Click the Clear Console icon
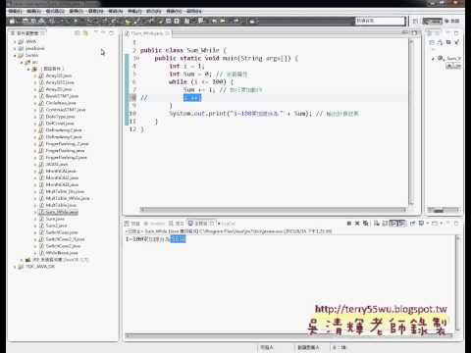This screenshot has width=471, height=353. 377,224
